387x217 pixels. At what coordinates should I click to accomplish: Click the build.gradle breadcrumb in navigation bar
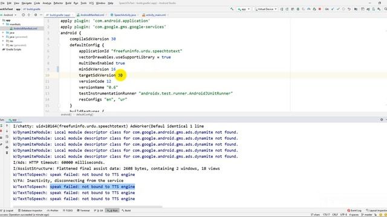tap(32, 9)
